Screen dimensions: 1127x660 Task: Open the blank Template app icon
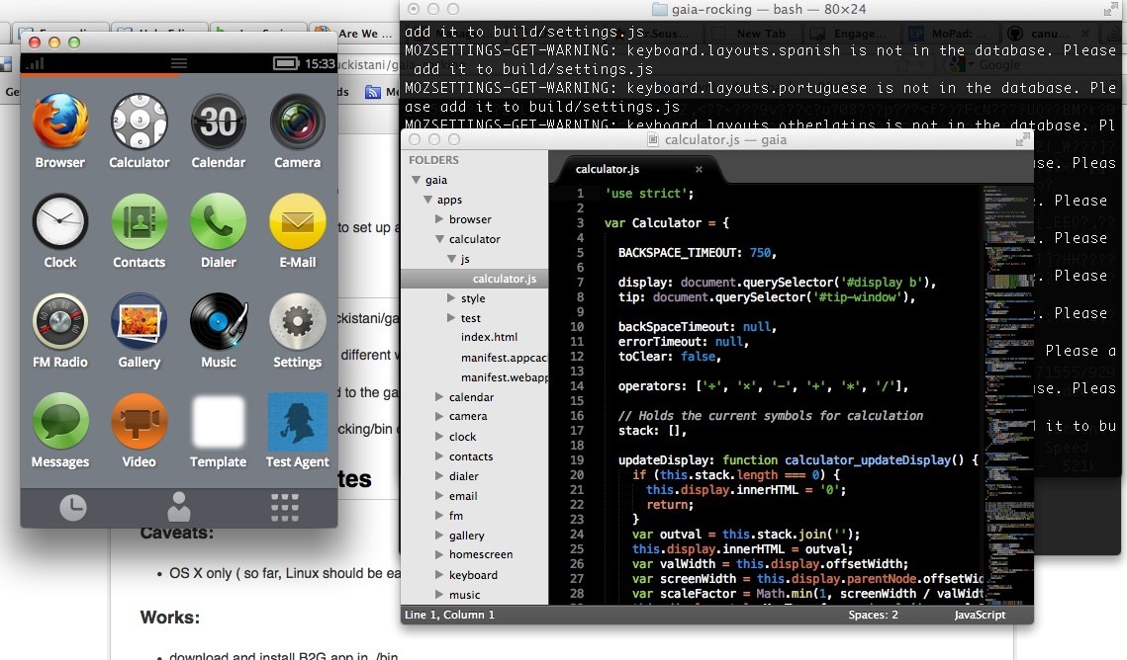pos(219,420)
